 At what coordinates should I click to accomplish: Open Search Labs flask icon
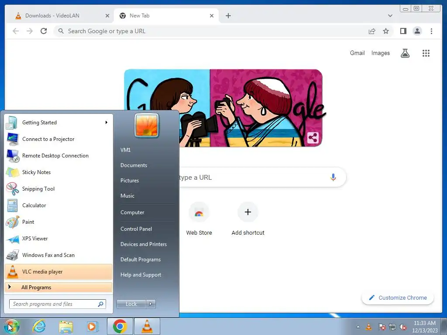coord(405,53)
